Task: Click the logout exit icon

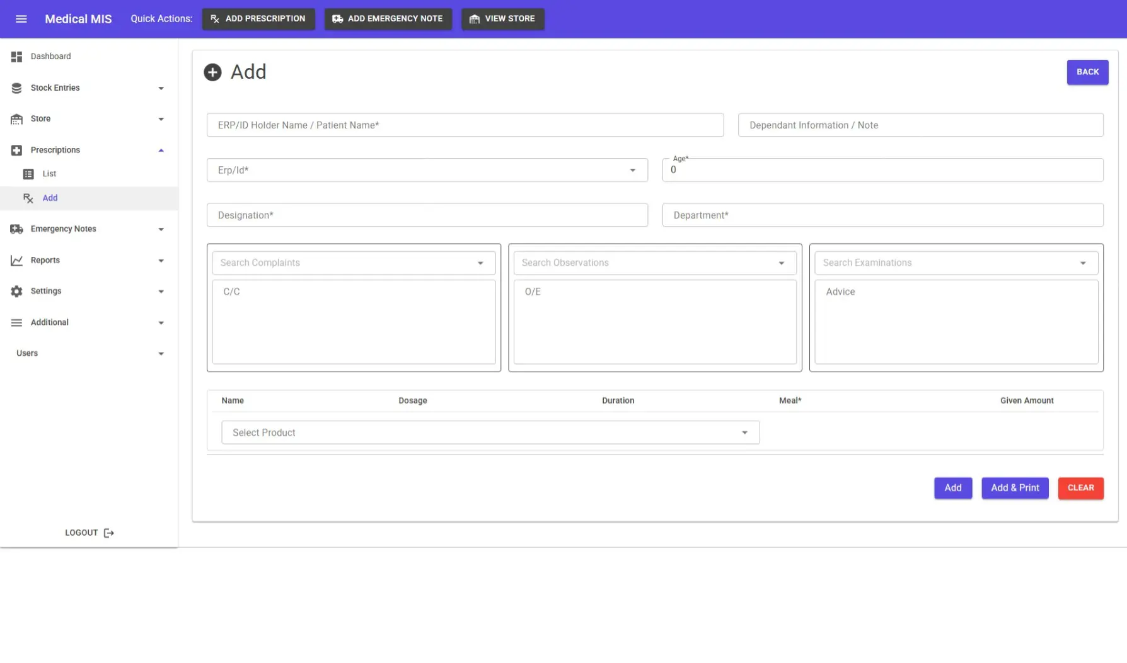Action: 109,533
